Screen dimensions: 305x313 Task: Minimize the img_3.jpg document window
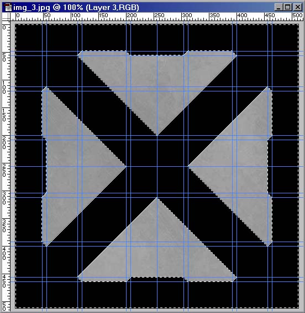click(278, 7)
